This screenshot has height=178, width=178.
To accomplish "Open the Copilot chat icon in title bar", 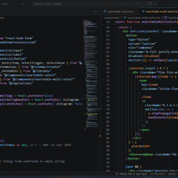I will 150,4.
